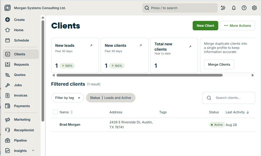Click Marketing label in the sidebar

[x=22, y=120]
